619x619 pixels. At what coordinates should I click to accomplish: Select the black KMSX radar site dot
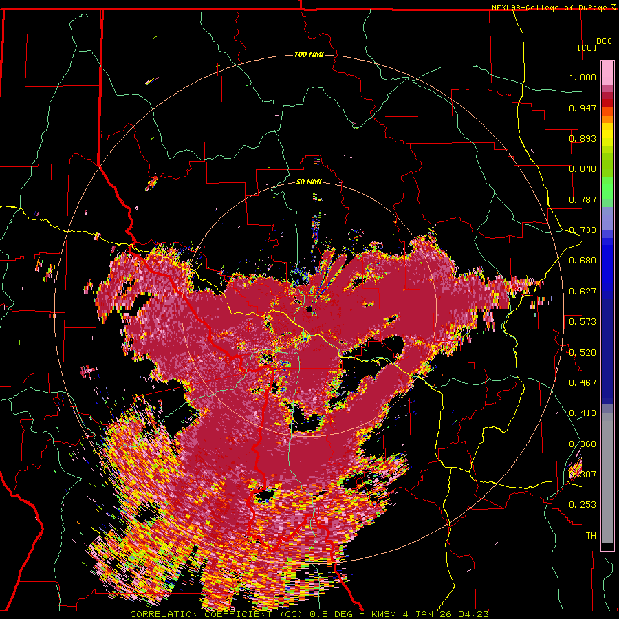point(309,309)
